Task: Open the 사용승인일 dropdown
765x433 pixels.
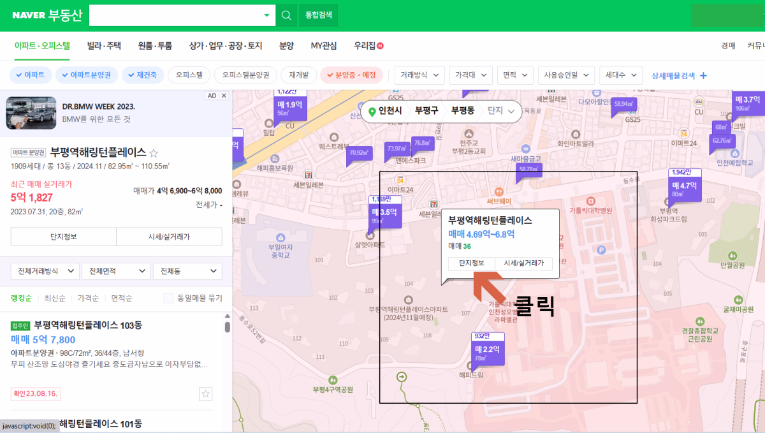Action: [x=566, y=75]
